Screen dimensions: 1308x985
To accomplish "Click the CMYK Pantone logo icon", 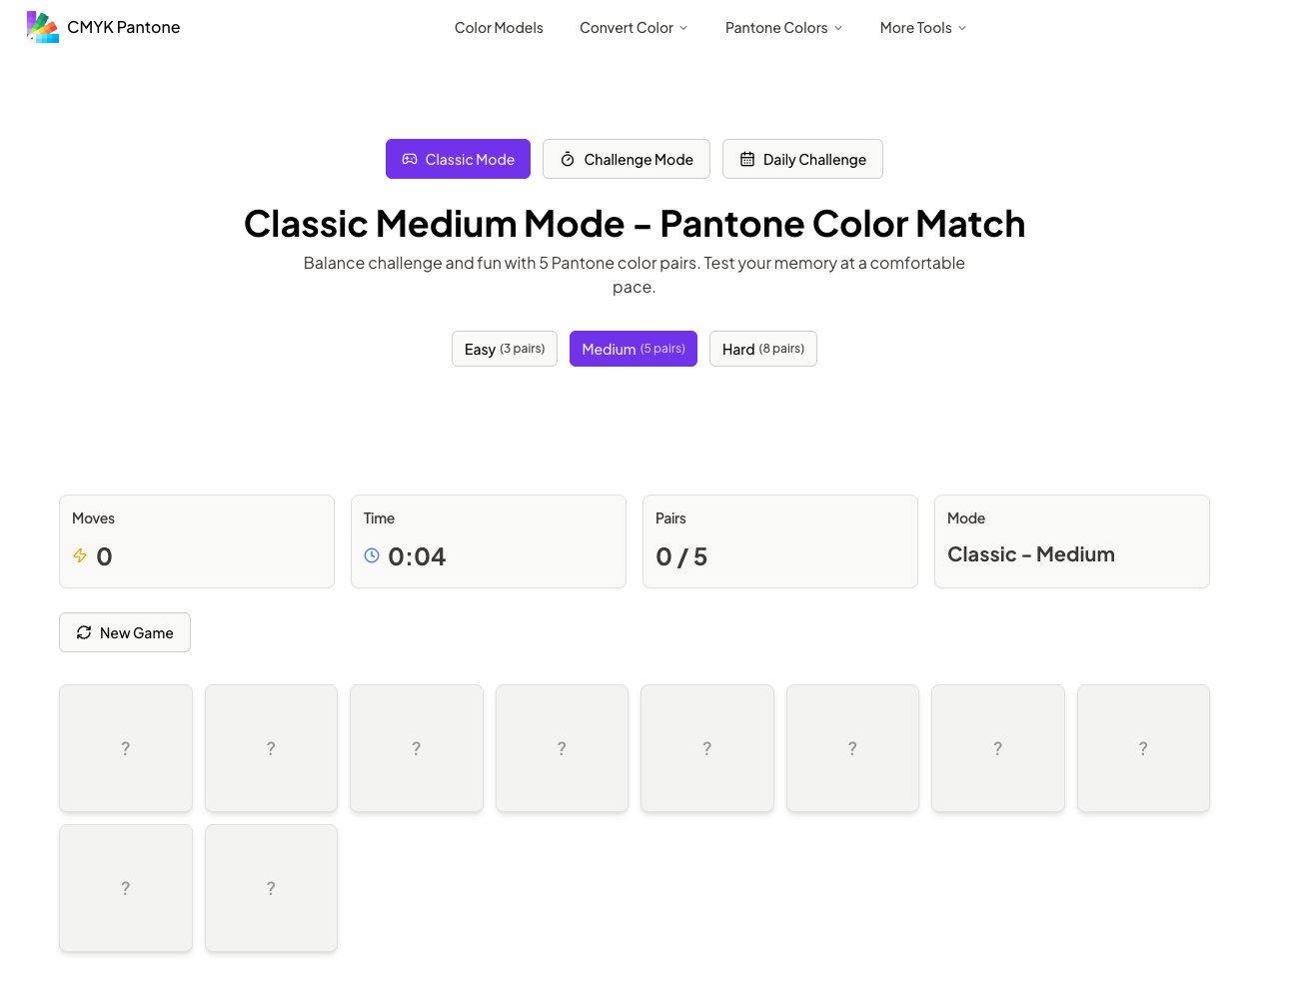I will tap(43, 27).
